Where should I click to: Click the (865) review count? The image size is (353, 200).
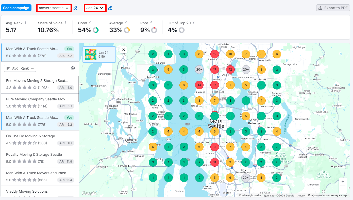tap(42, 180)
